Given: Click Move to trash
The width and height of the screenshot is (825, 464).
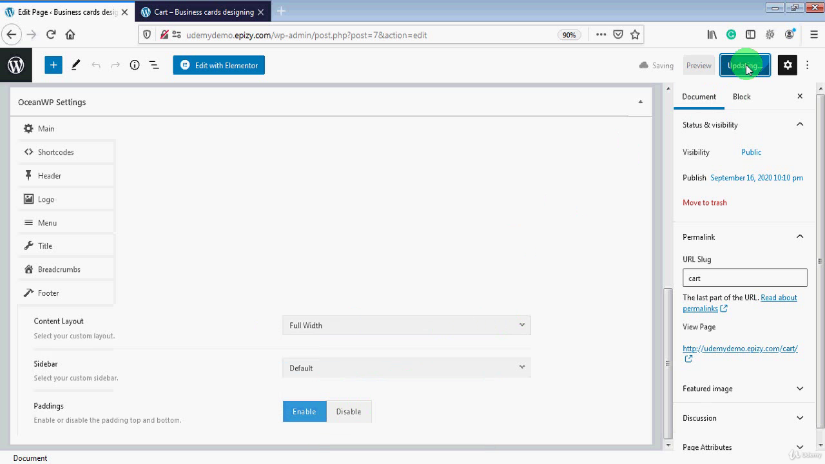Looking at the screenshot, I should [x=704, y=202].
